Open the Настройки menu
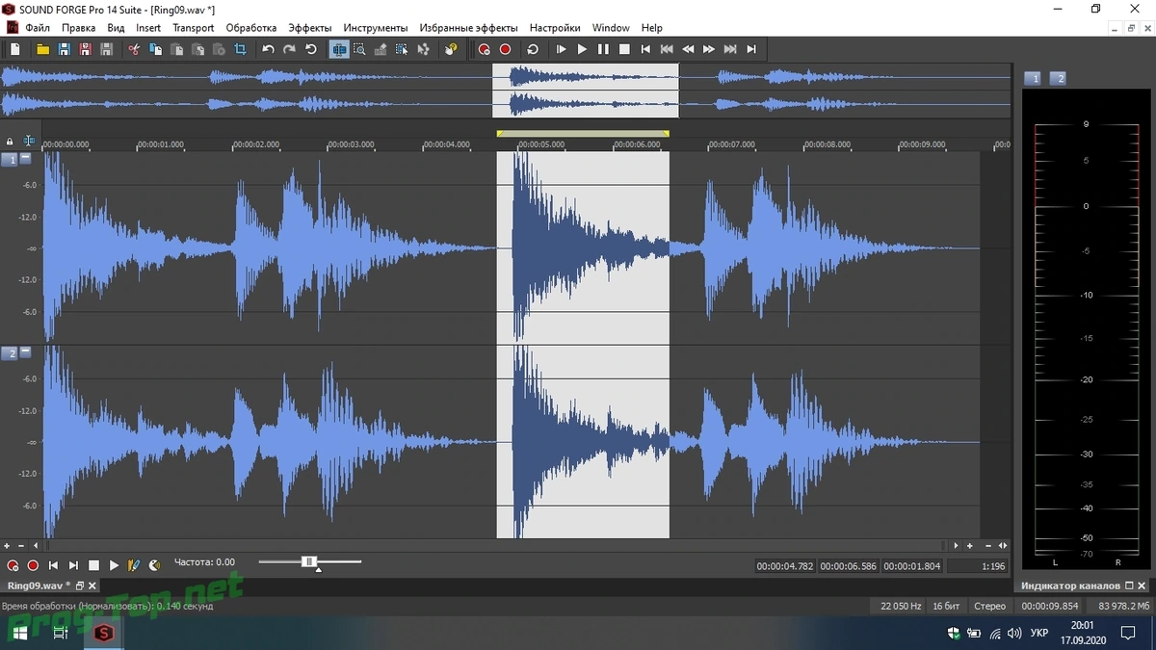The width and height of the screenshot is (1156, 650). click(555, 28)
